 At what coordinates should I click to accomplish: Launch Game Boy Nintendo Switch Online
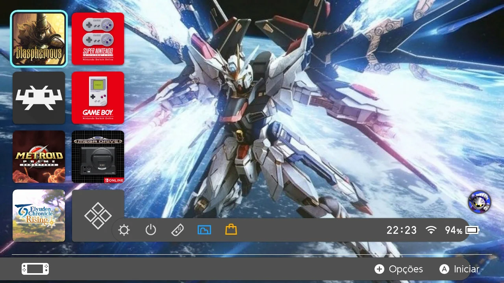[98, 98]
